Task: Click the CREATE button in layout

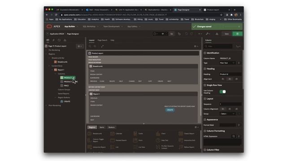Action: pos(170,110)
